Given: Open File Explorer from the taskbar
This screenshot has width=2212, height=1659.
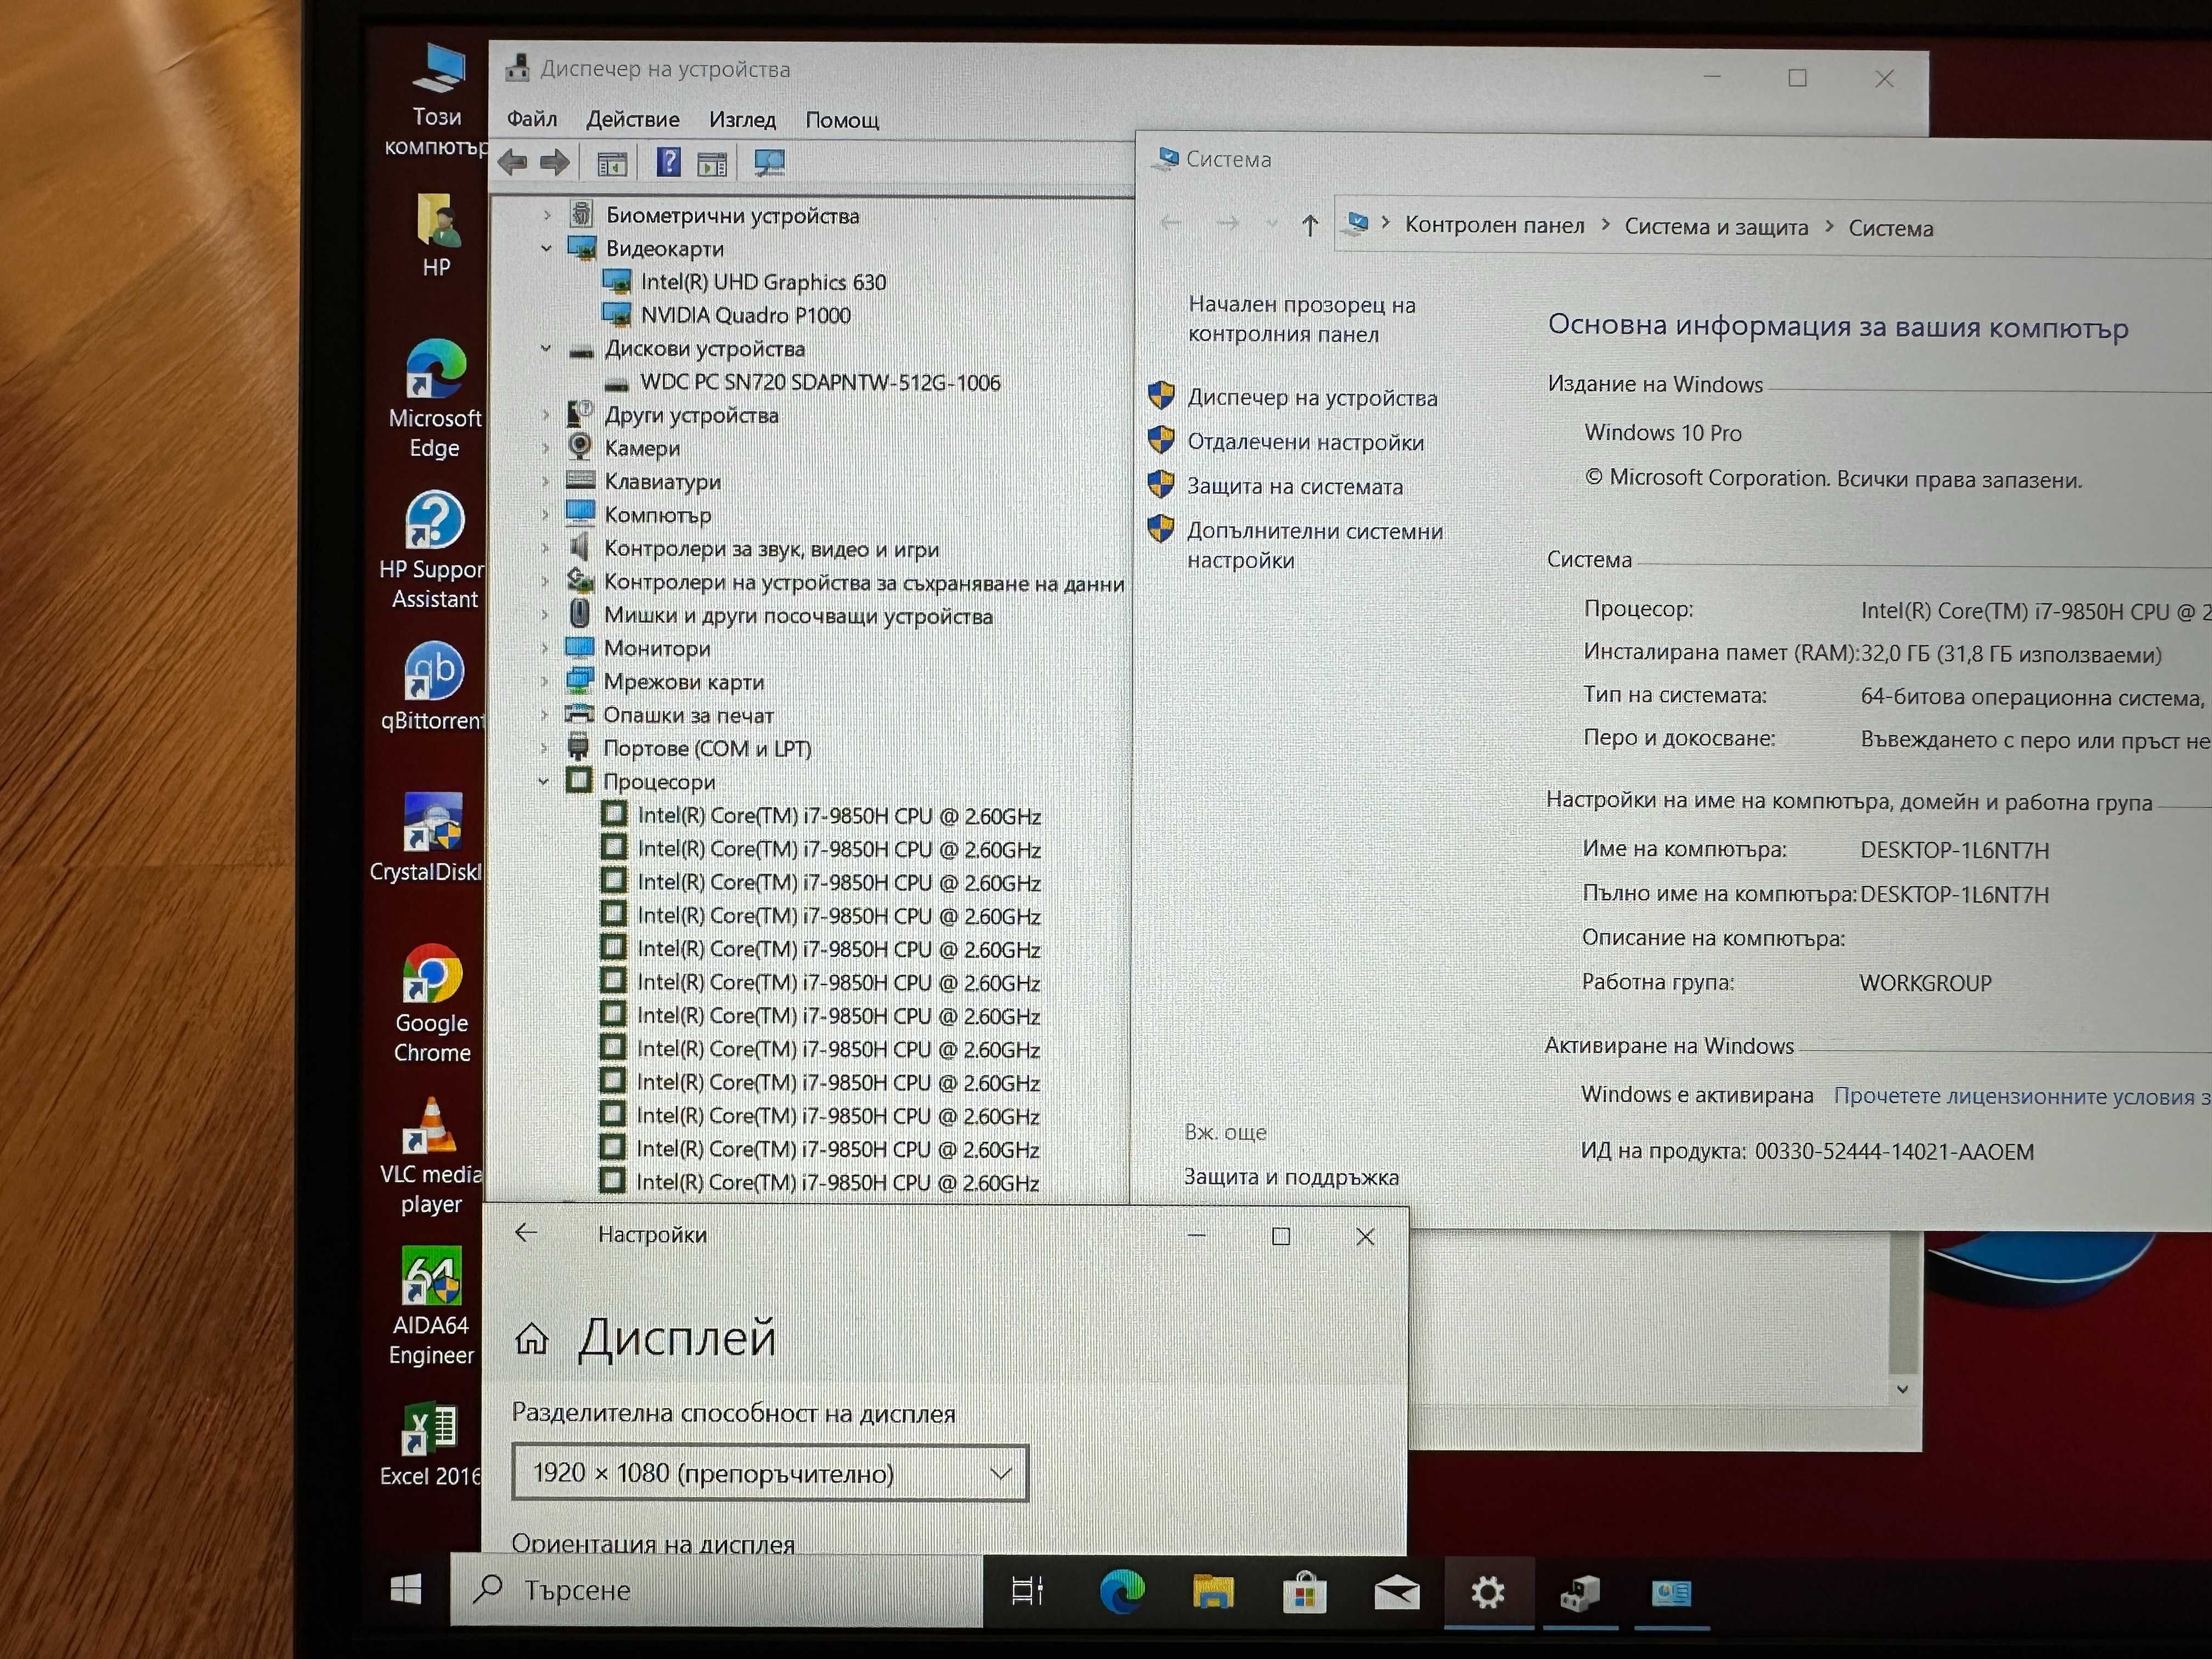Looking at the screenshot, I should [1213, 1592].
